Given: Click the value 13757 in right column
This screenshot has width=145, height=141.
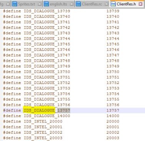Looking at the screenshot, I should (x=113, y=110).
